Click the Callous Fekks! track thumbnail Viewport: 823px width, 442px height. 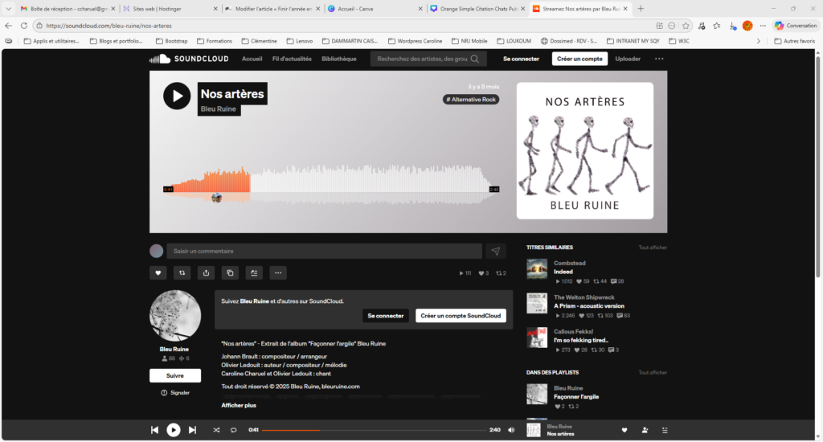[x=537, y=338]
